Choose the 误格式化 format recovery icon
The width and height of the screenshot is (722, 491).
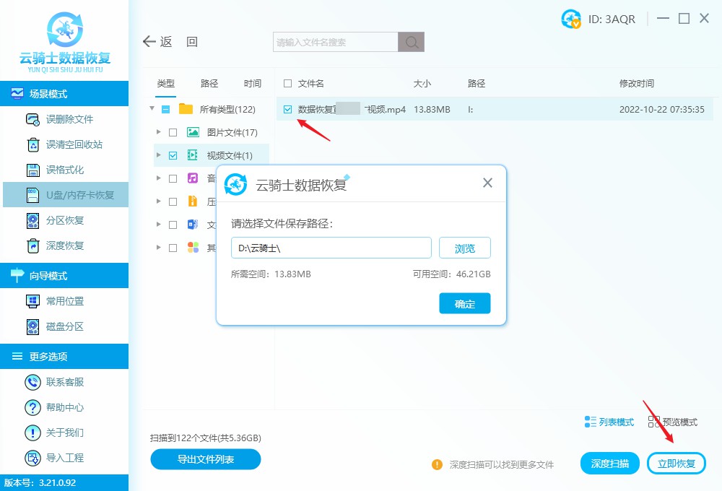pos(33,170)
